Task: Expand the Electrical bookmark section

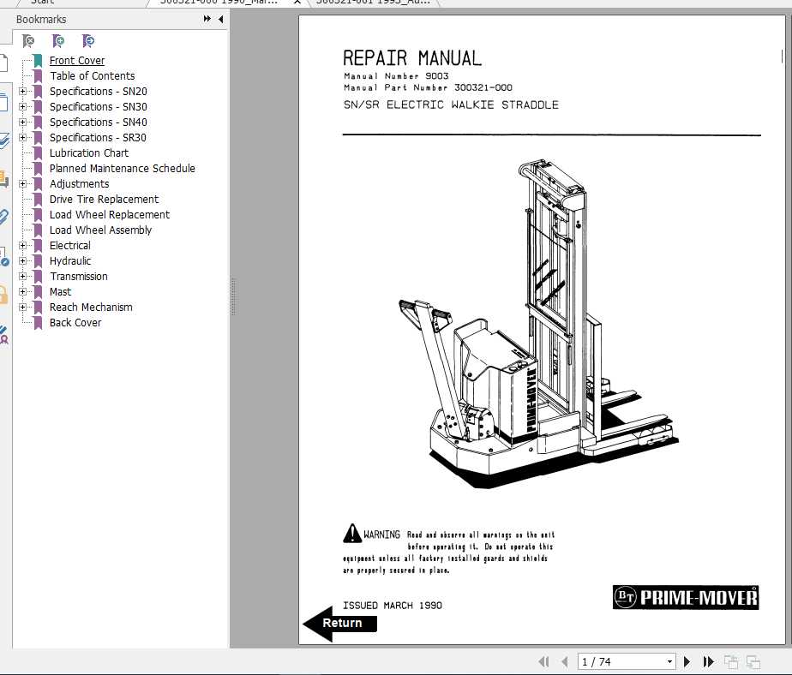Action: tap(23, 245)
